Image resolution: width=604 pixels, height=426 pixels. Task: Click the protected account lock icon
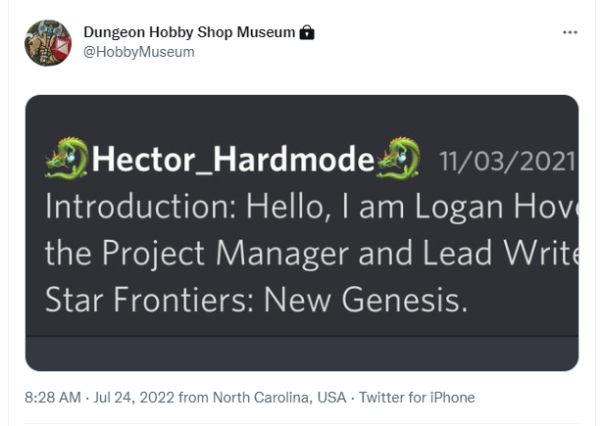[x=307, y=32]
